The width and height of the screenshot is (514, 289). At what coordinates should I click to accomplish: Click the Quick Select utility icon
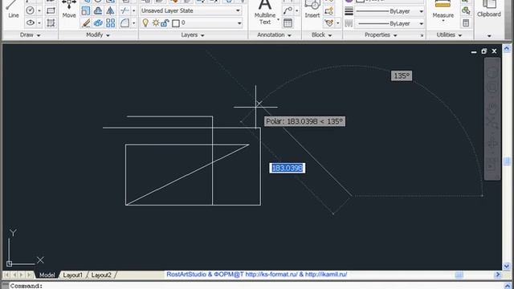[466, 10]
